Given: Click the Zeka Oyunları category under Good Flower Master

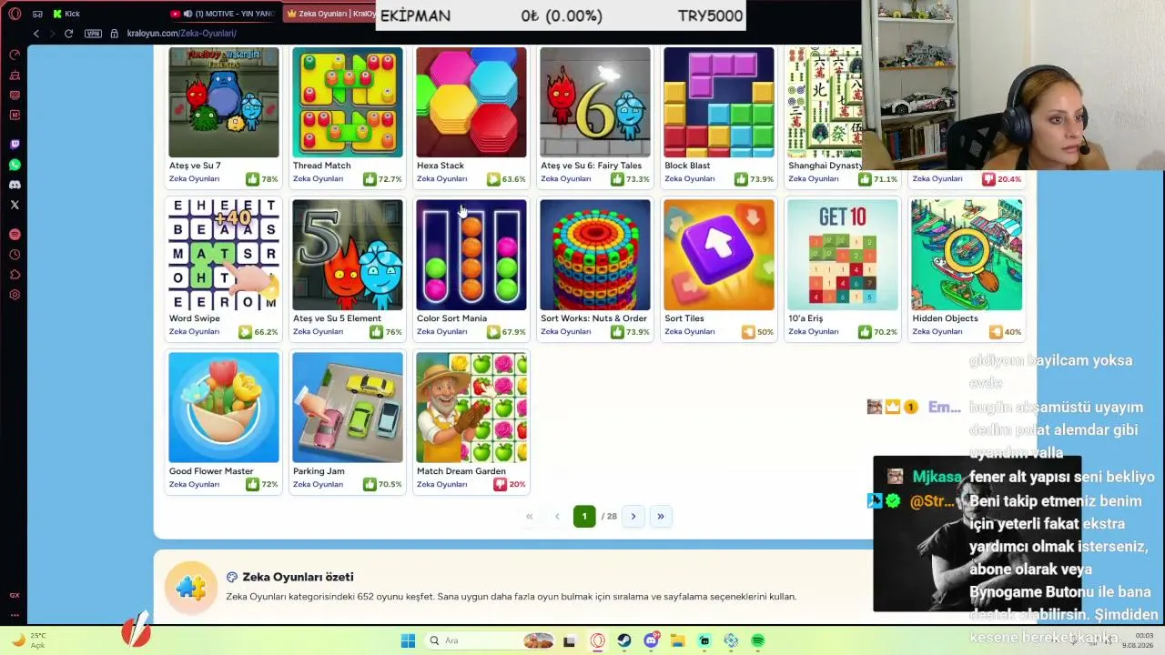Looking at the screenshot, I should pyautogui.click(x=194, y=485).
